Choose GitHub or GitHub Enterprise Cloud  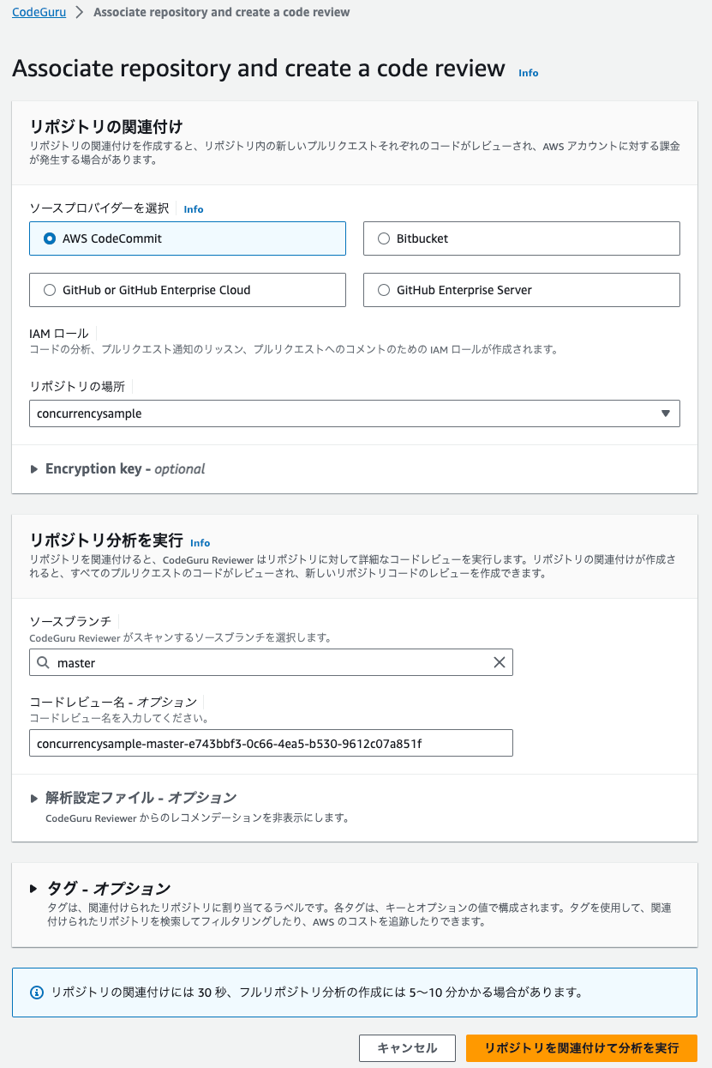188,290
